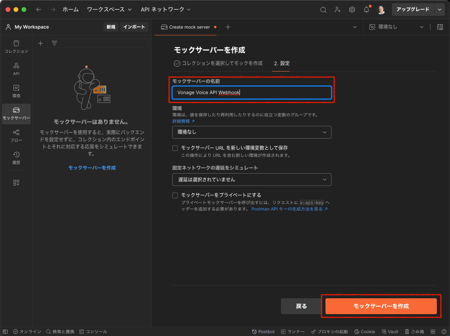Open the ホーム menu item

70,9
